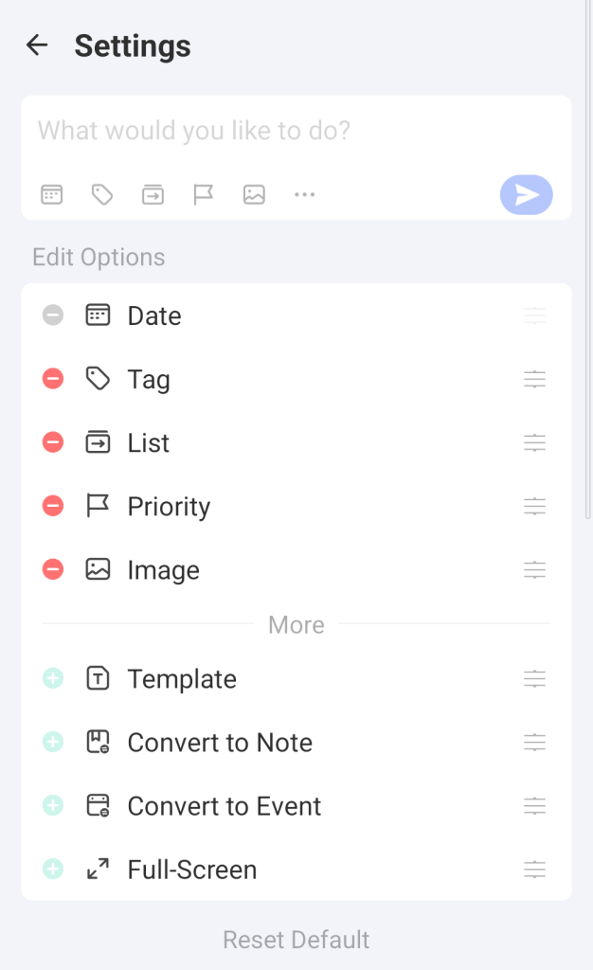Remove the Image option with red minus
This screenshot has width=593, height=970.
53,570
